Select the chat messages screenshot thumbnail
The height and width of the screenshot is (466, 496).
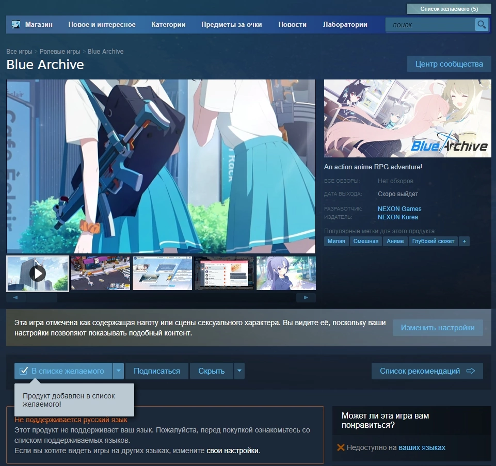(225, 274)
